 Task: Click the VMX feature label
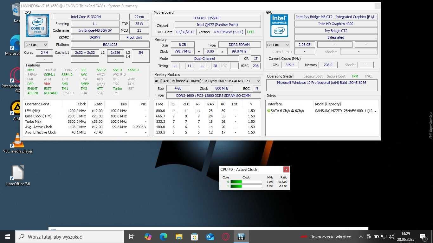pyautogui.click(x=47, y=84)
